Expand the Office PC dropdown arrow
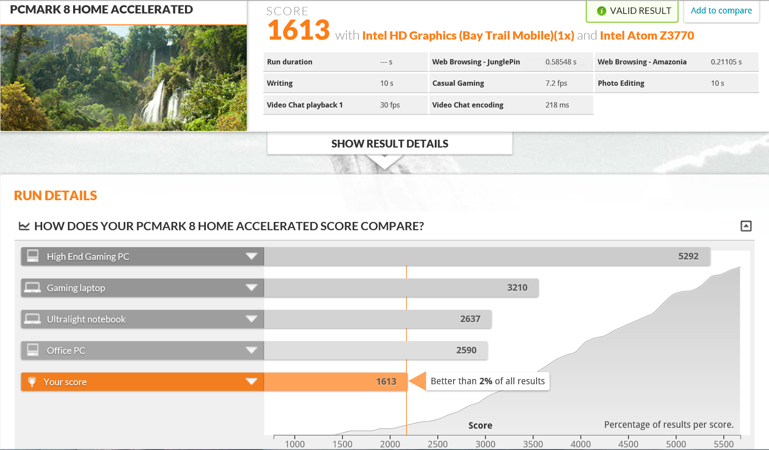 252,350
